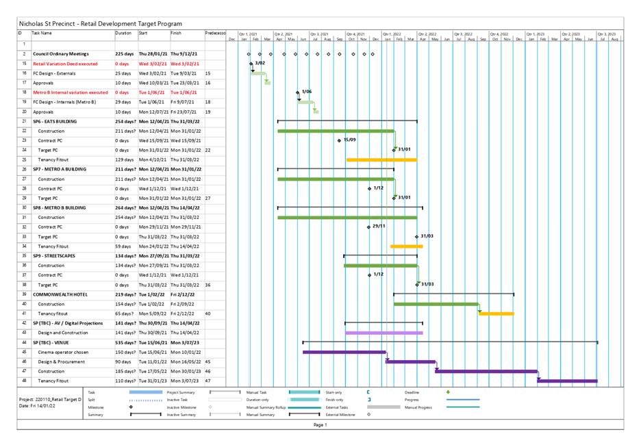Click the Start date cell for Council Ordinary Meetings
Image resolution: width=641 pixels, height=447 pixels.
coord(153,53)
